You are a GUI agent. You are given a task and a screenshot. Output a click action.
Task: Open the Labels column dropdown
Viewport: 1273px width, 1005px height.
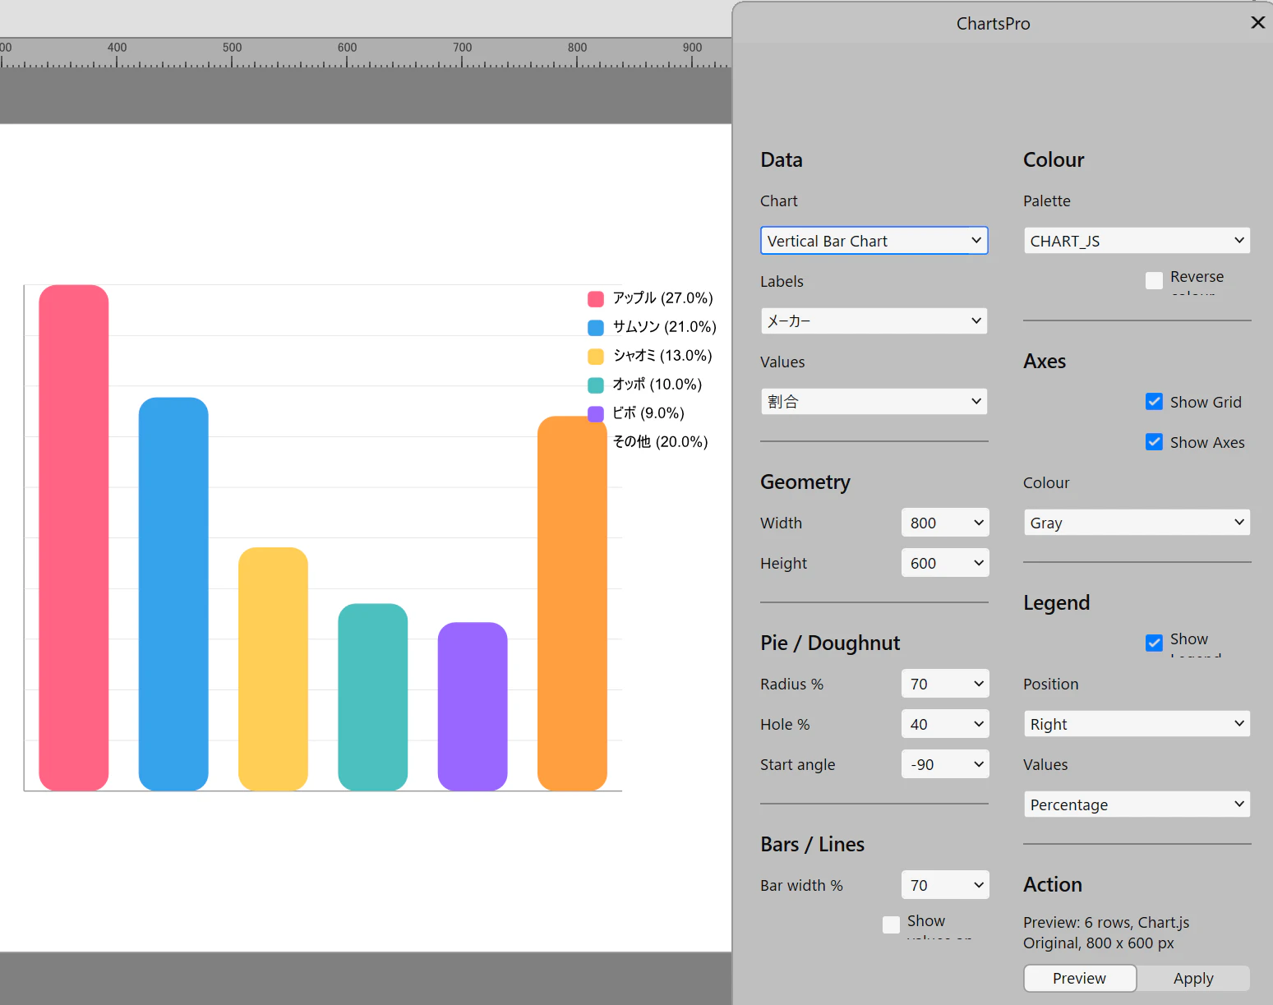(x=874, y=321)
